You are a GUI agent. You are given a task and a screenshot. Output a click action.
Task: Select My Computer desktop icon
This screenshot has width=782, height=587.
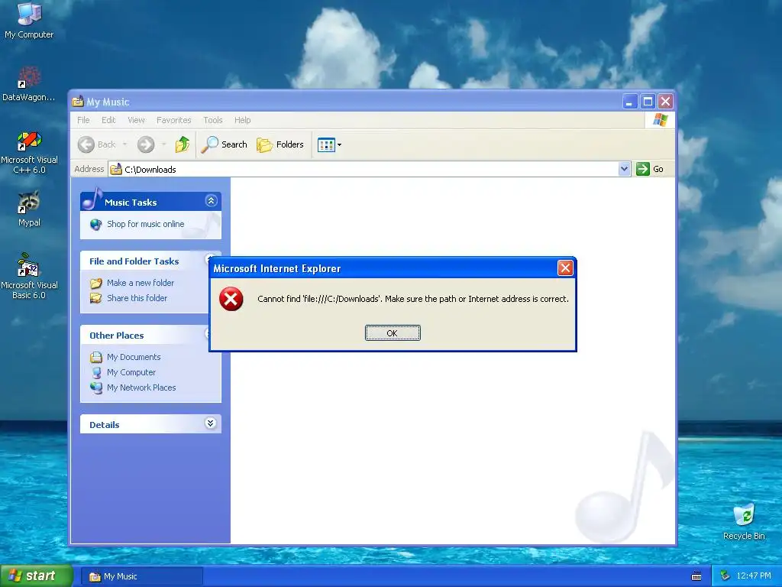pos(29,20)
